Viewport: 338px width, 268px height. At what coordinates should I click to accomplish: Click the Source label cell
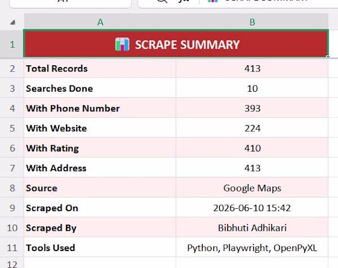pos(100,188)
